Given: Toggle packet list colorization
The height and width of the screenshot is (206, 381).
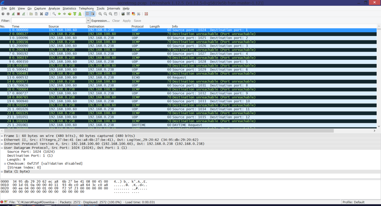Looking at the screenshot, I should coord(87,14).
